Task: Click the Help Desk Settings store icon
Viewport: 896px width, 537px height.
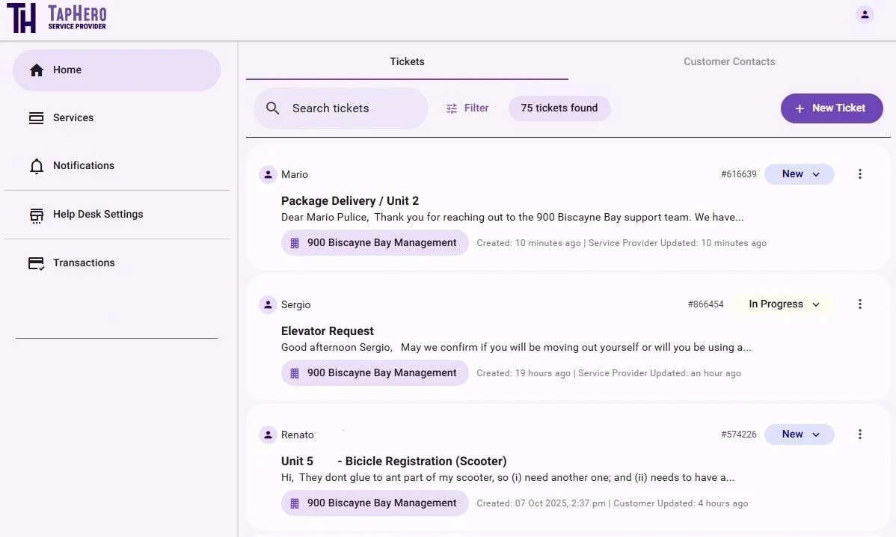Action: point(37,215)
